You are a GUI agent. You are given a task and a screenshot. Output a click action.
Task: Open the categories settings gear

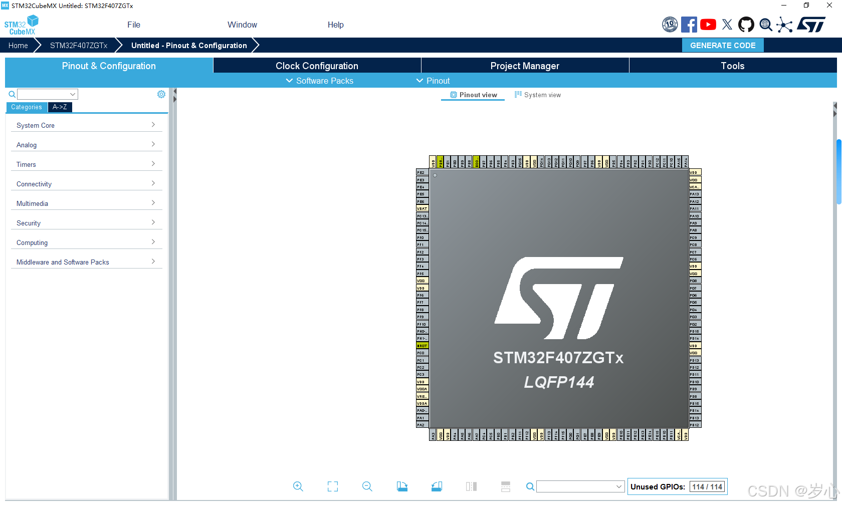click(161, 94)
